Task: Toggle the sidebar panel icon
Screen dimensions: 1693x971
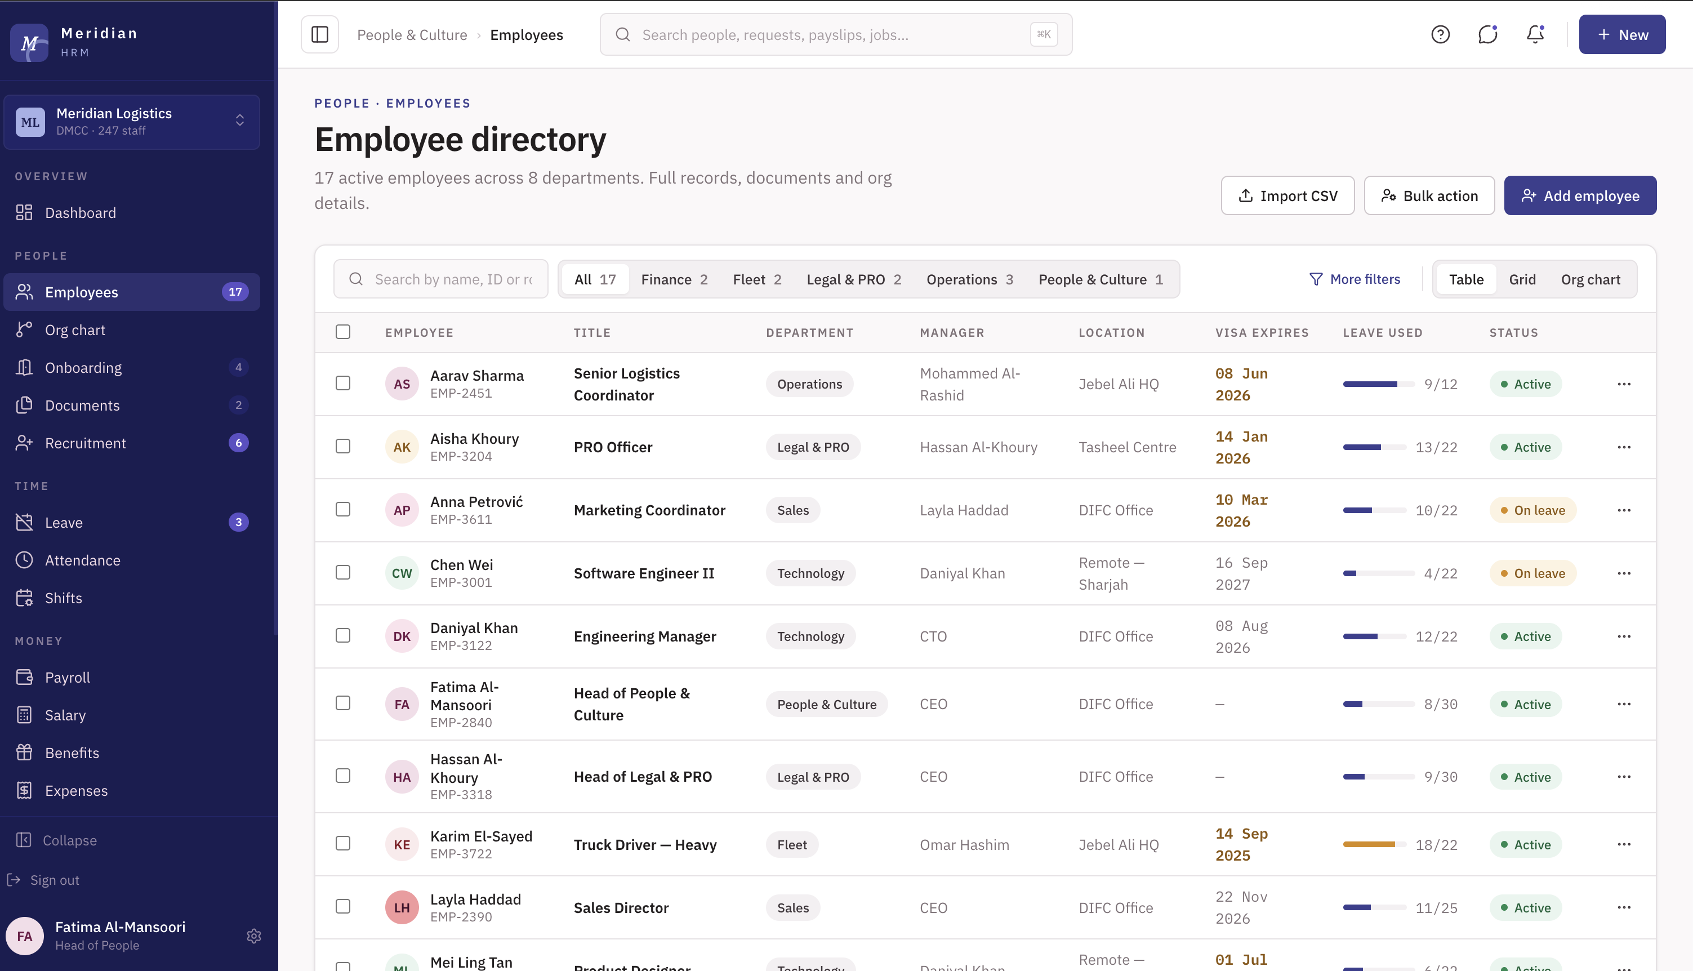Action: coord(319,35)
